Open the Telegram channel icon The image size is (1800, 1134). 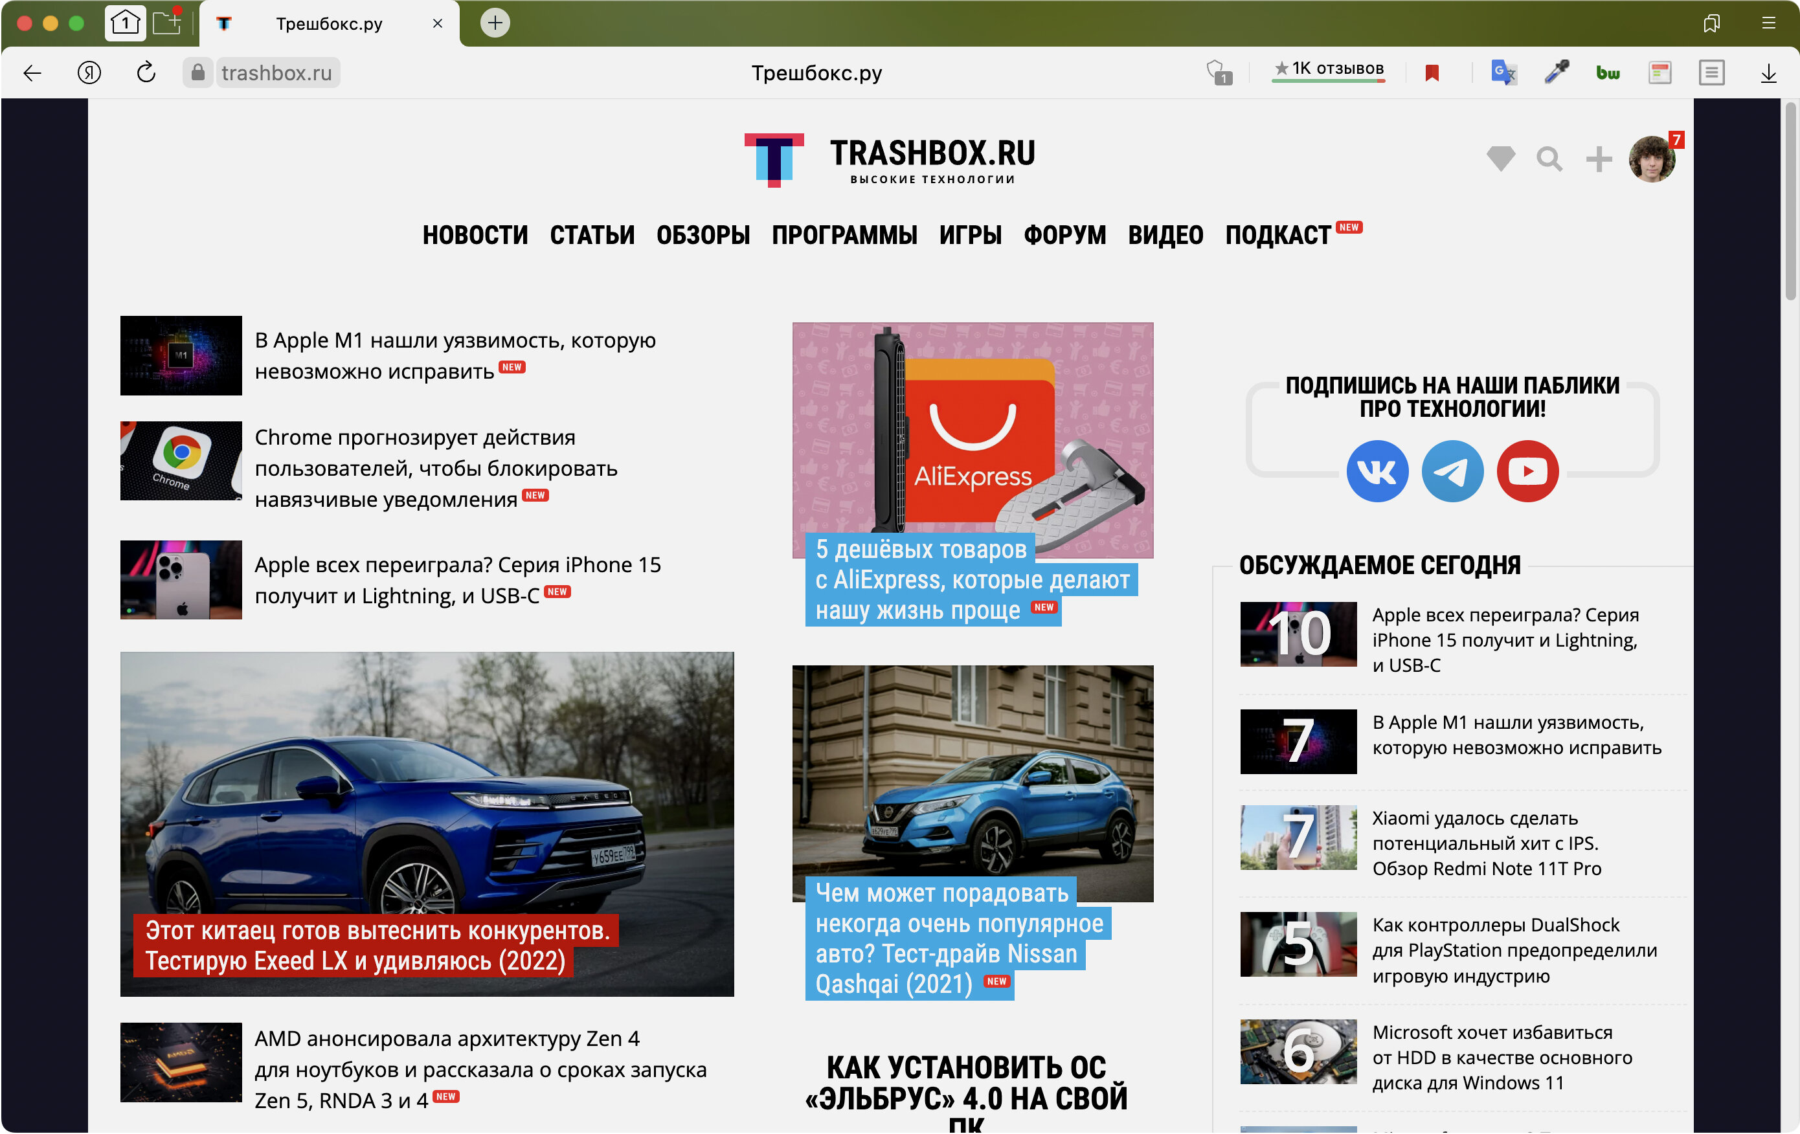coord(1452,471)
